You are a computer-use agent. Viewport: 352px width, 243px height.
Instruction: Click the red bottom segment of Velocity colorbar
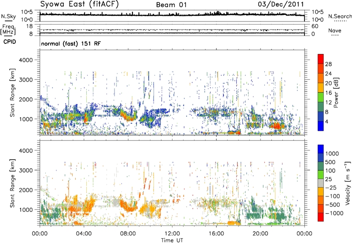[321, 217]
